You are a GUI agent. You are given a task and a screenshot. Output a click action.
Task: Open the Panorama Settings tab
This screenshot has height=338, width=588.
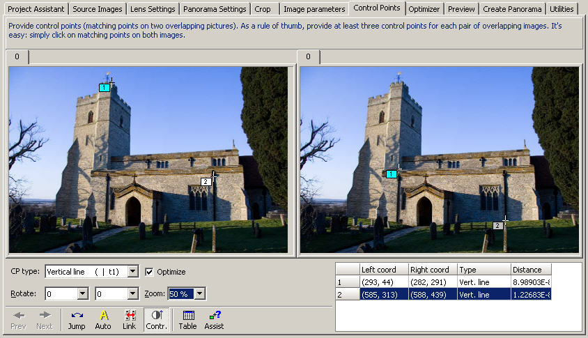pyautogui.click(x=215, y=9)
